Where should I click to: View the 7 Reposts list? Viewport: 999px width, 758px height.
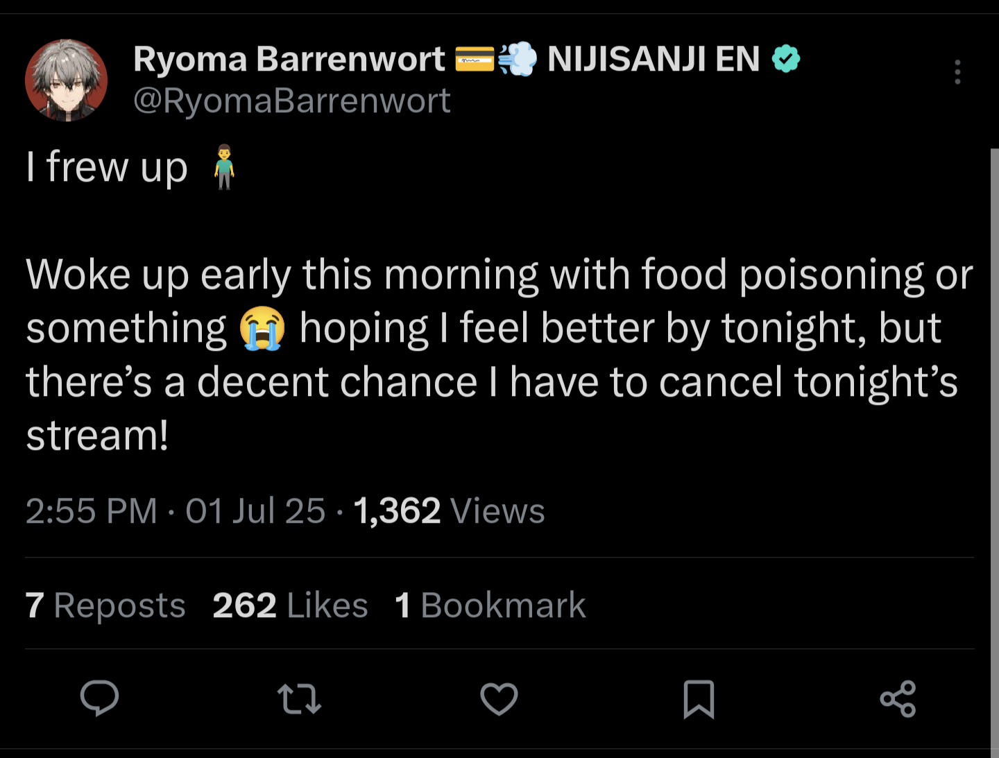pos(105,605)
